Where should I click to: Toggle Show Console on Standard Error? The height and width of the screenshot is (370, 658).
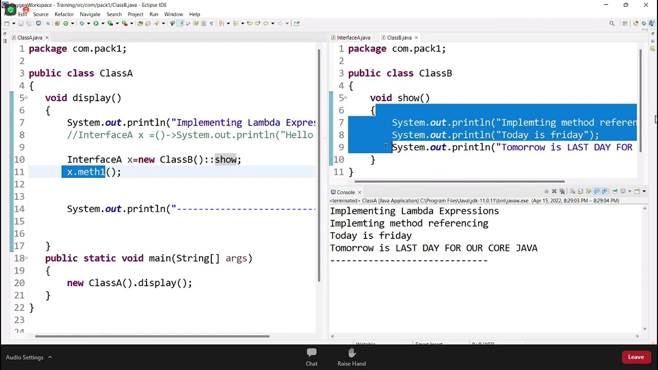click(604, 191)
